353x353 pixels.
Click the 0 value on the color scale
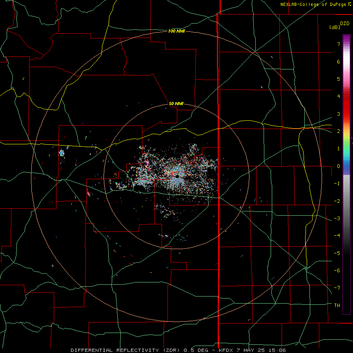[338, 166]
